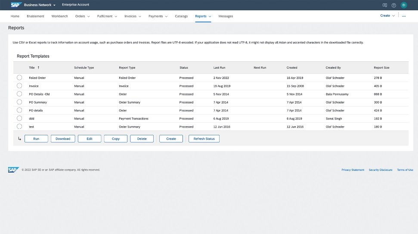Open the three-dot overflow menu
Screen dimensions: 418x234
[404, 15]
